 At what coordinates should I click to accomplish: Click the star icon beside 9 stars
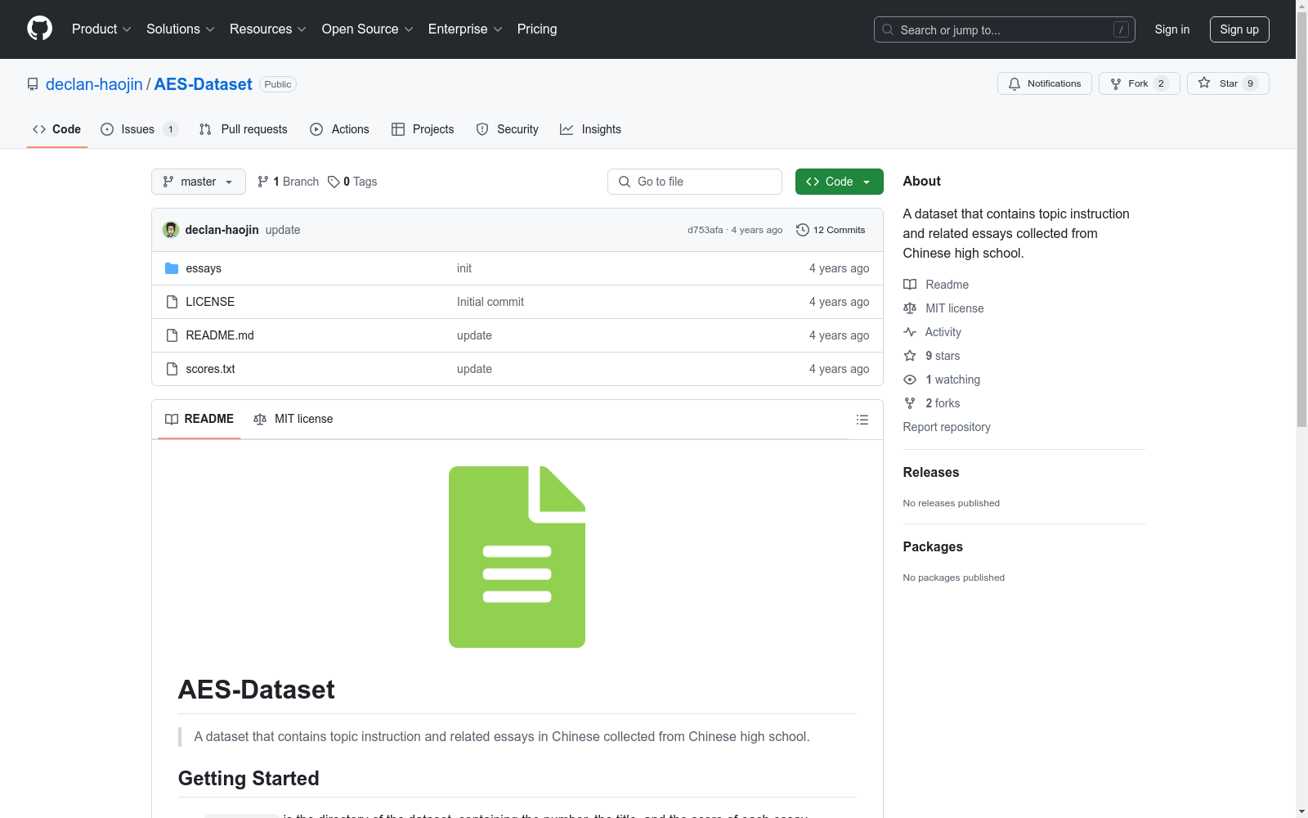(910, 356)
